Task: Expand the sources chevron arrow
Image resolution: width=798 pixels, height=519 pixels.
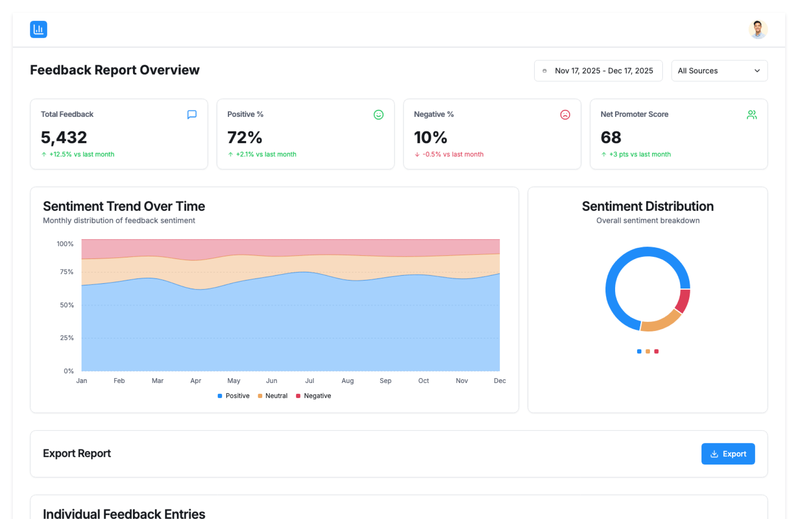Action: click(x=757, y=71)
